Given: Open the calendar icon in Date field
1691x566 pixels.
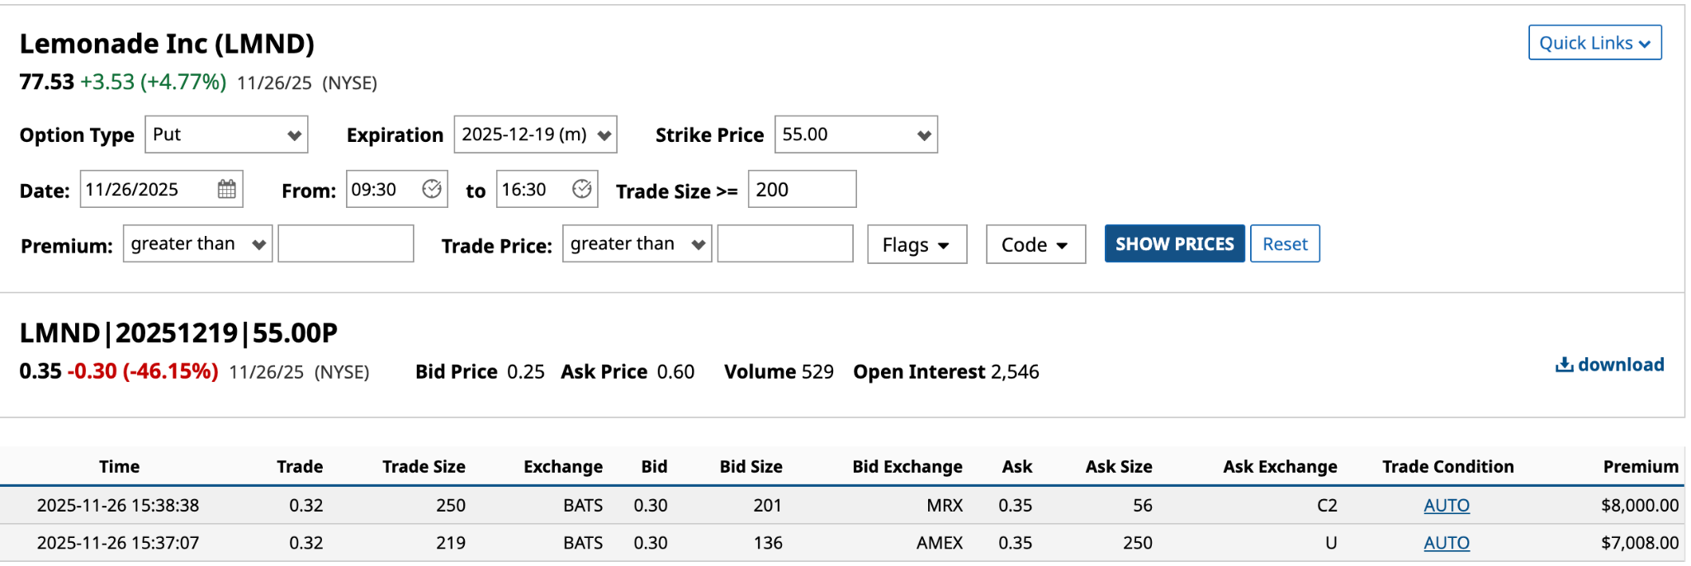Looking at the screenshot, I should pyautogui.click(x=227, y=190).
